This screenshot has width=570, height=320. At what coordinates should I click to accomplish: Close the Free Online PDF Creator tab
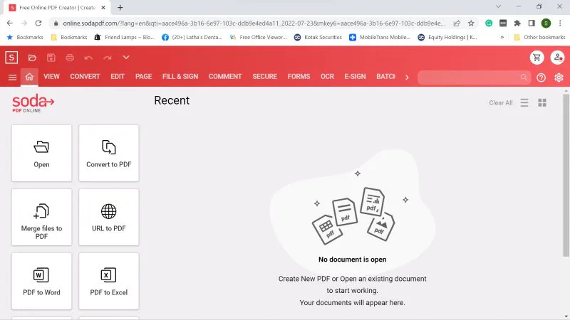pyautogui.click(x=103, y=7)
